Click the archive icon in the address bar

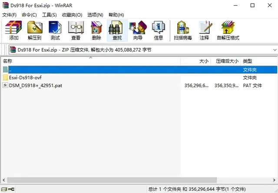click(x=13, y=50)
